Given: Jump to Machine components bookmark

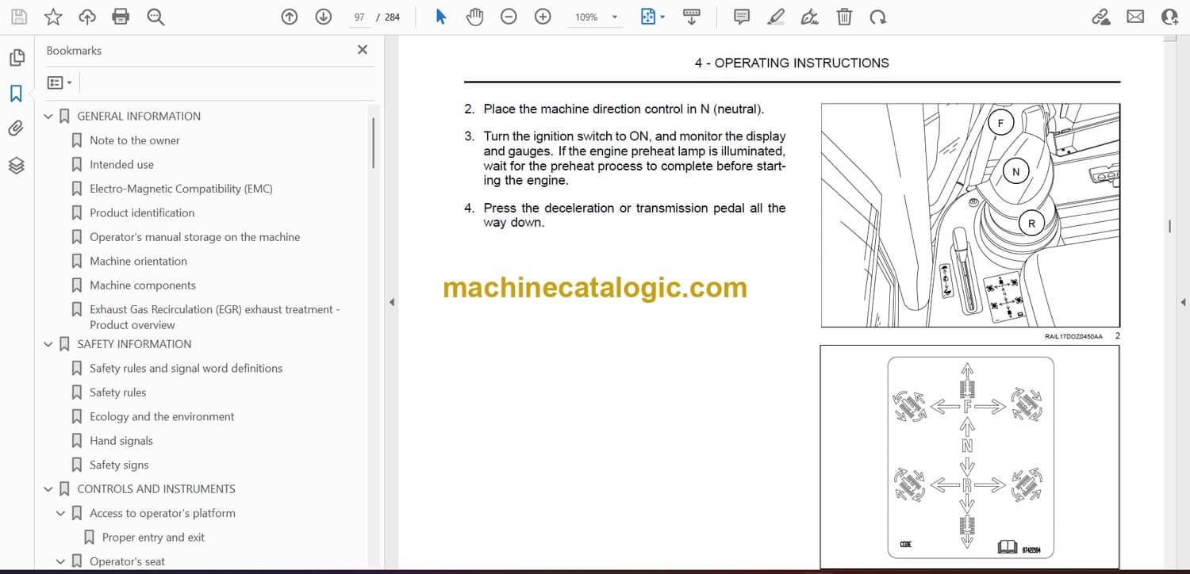Looking at the screenshot, I should 142,285.
